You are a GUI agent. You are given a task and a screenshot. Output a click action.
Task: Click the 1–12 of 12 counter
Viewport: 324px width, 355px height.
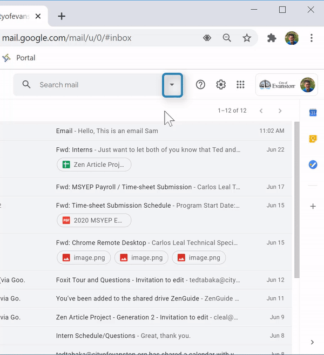[x=232, y=111]
